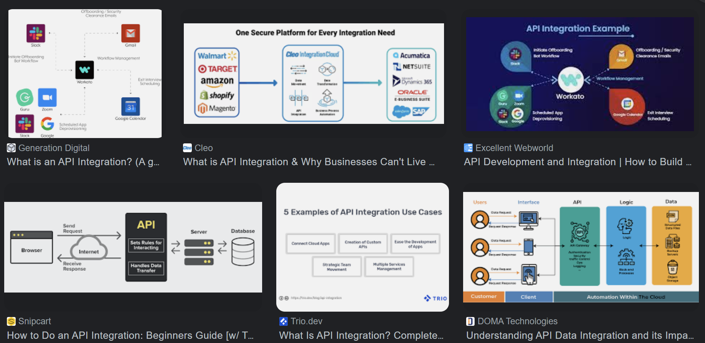Screen dimensions: 705x343
Task: Open the Cleo source name
Action: [x=204, y=148]
